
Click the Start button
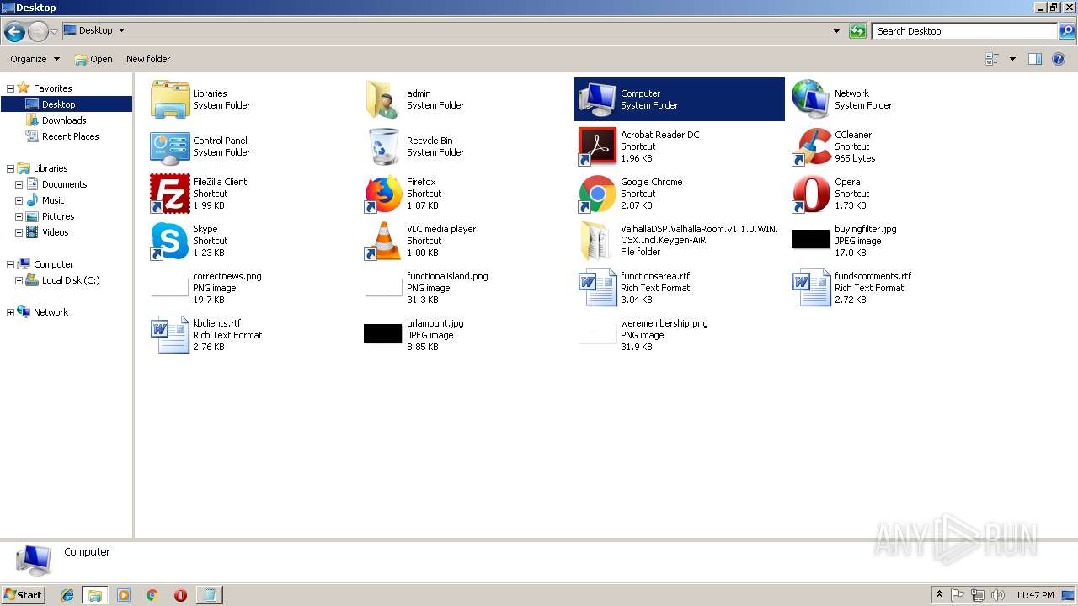tap(23, 594)
